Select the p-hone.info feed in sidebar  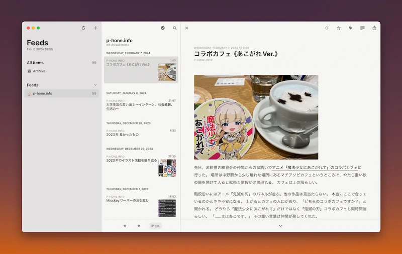(43, 93)
